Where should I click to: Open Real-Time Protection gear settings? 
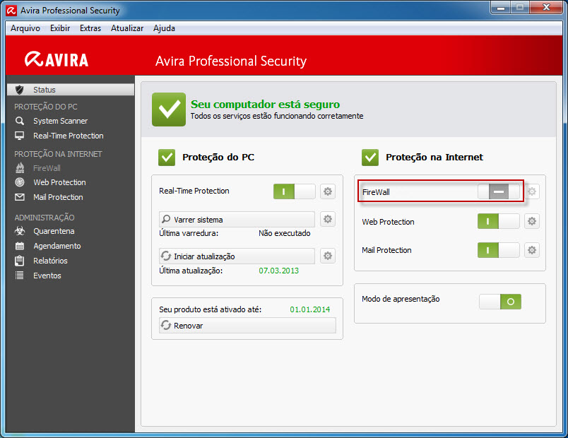click(x=328, y=191)
